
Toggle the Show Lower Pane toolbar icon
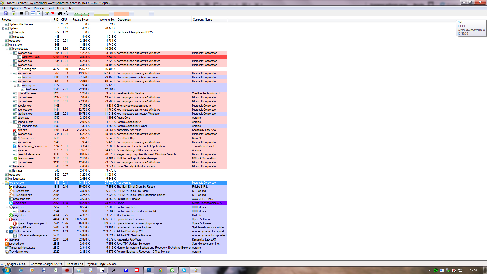point(33,13)
